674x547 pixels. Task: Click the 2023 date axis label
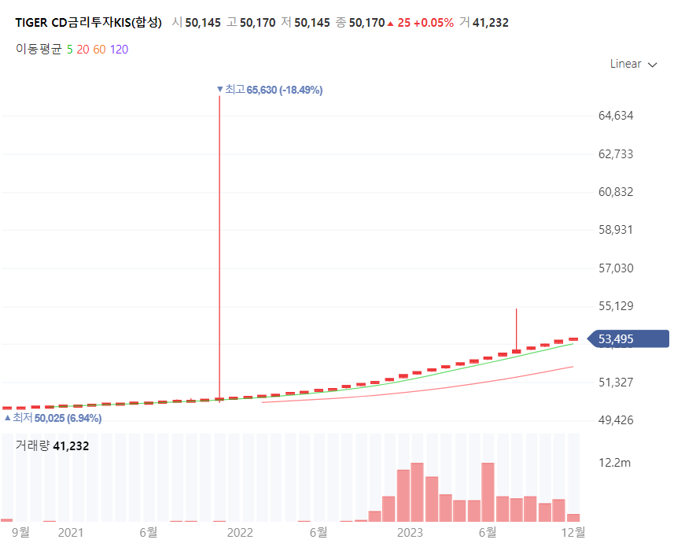[x=410, y=533]
